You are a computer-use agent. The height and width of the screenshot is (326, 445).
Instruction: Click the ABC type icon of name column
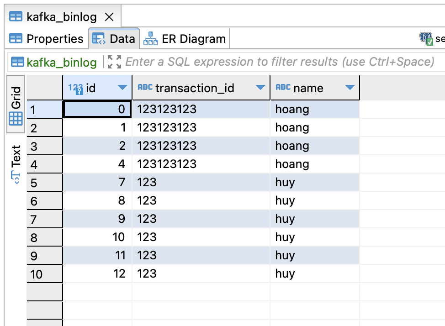(283, 87)
